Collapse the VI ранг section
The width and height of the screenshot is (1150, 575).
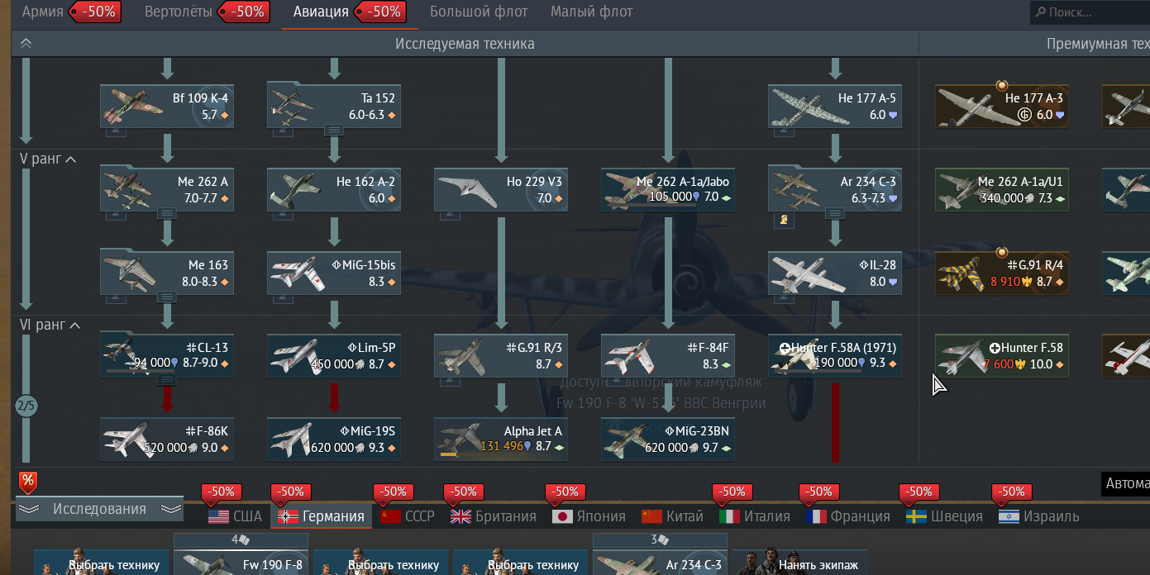point(49,325)
